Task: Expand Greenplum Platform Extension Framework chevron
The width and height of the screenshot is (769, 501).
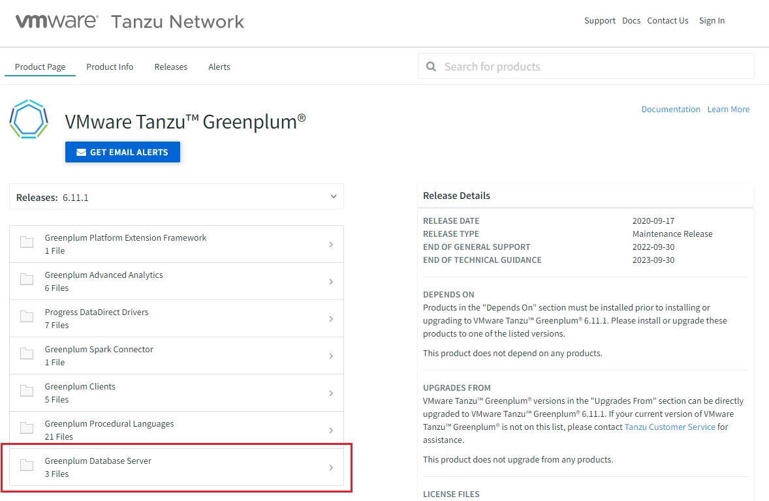Action: [331, 244]
